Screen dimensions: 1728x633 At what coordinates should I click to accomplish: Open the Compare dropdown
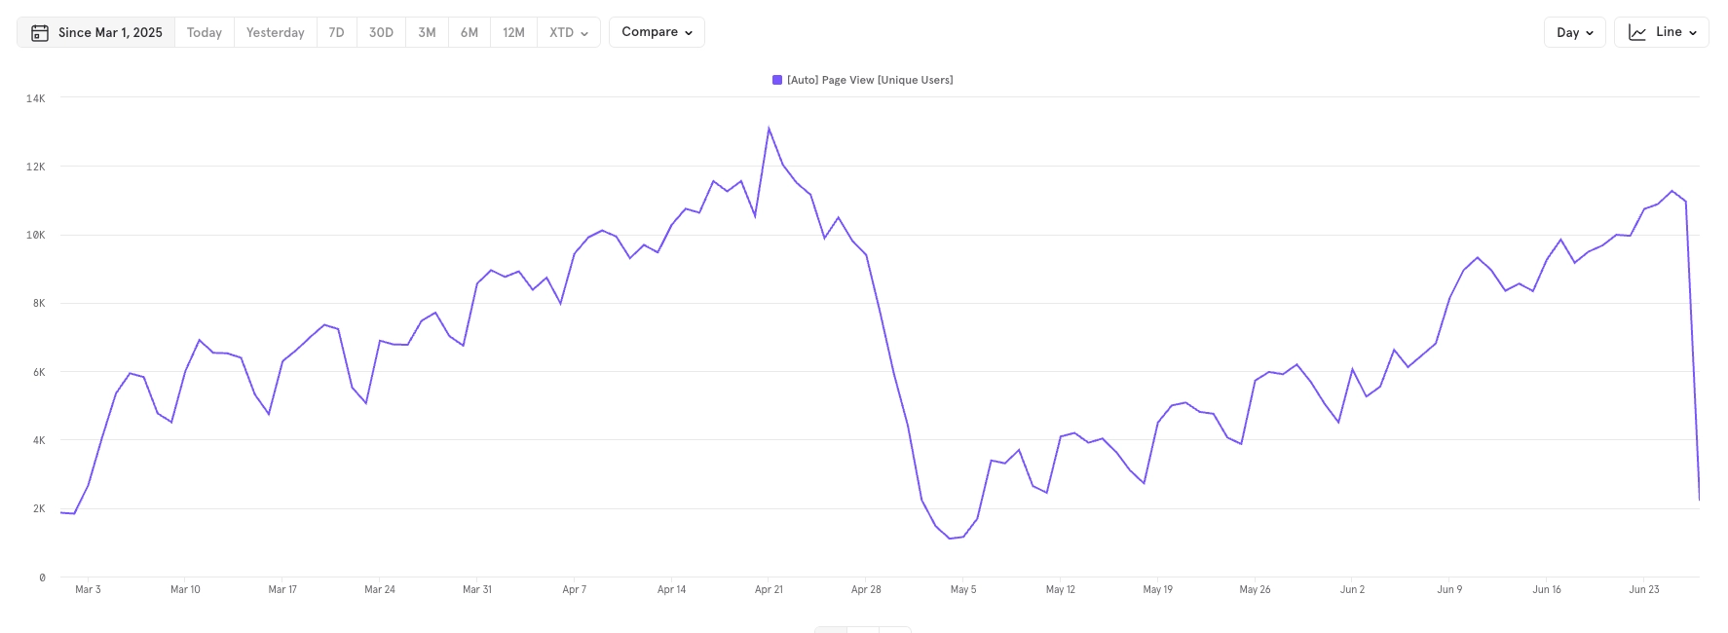click(x=657, y=32)
